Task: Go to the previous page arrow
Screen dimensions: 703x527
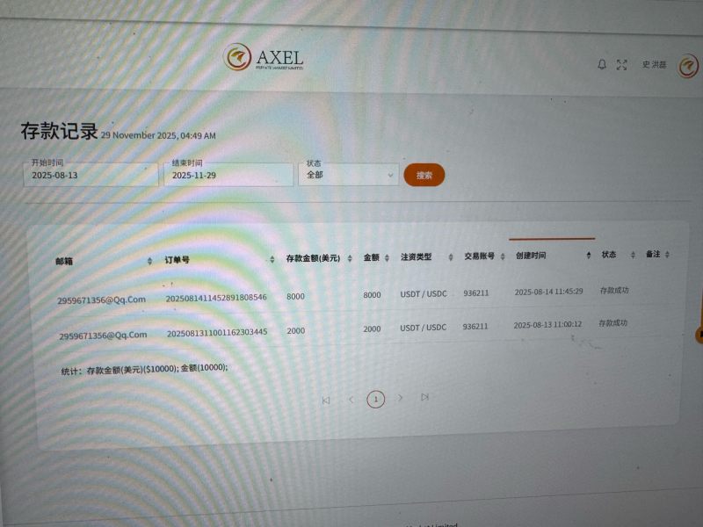Action: (351, 400)
